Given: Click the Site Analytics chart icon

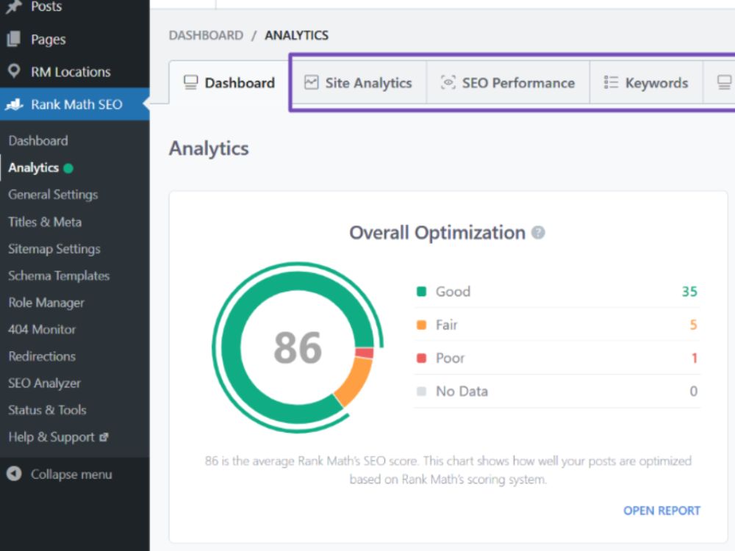Looking at the screenshot, I should click(x=311, y=82).
